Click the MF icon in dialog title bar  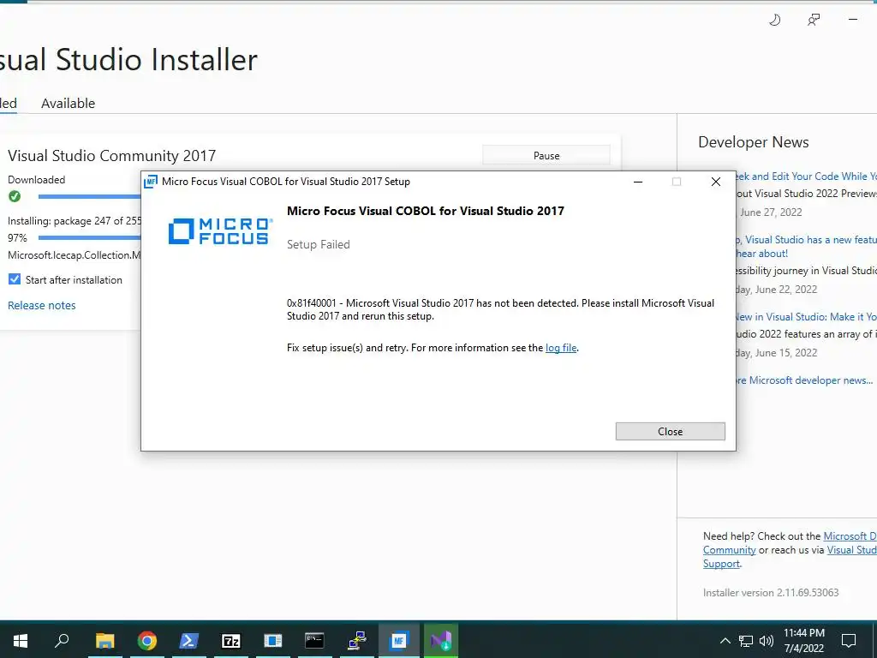[151, 182]
